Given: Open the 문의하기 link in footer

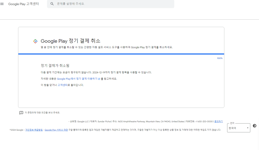Looking at the screenshot, I should (219, 122).
